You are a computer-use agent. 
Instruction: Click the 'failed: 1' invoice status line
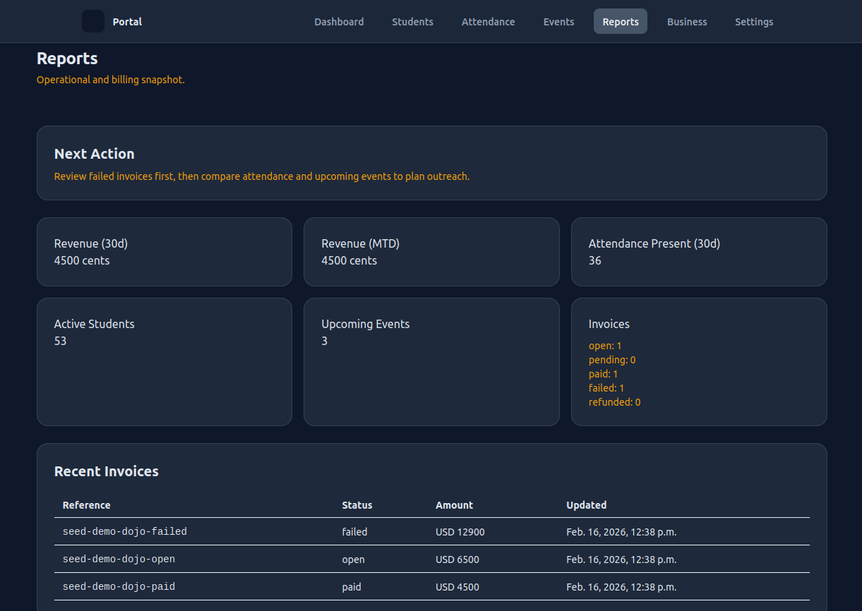click(x=606, y=387)
